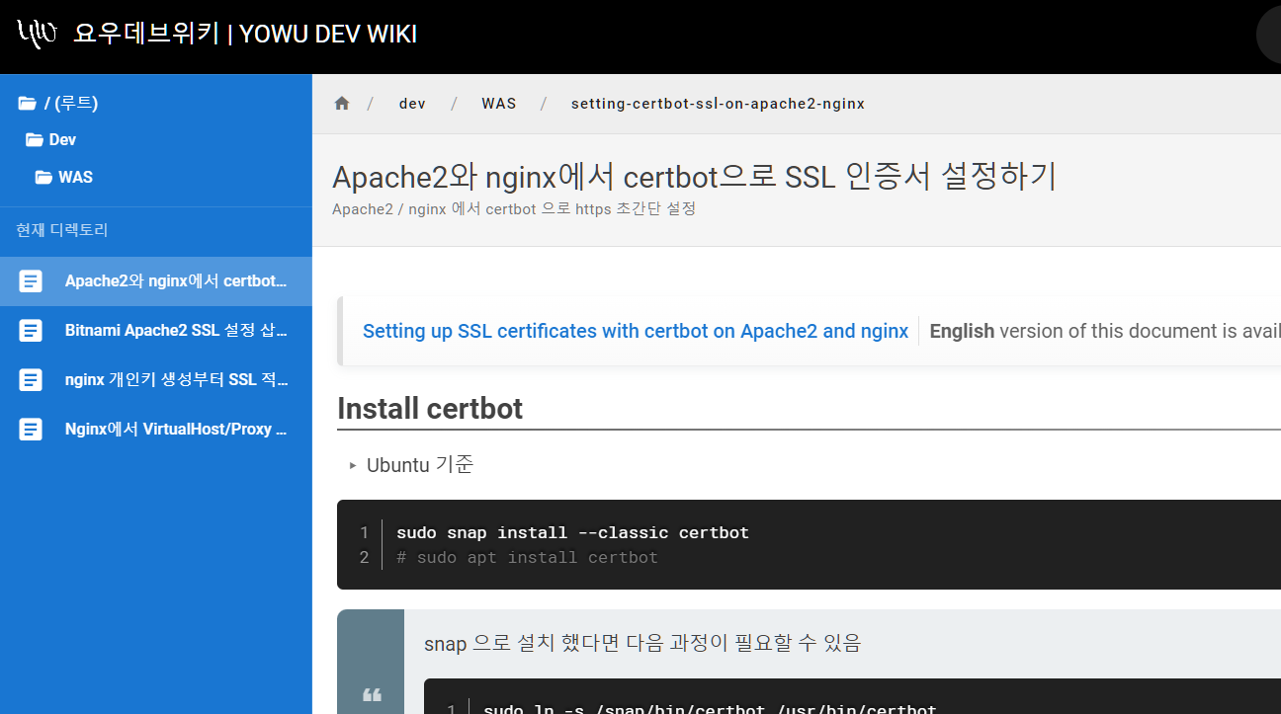
Task: Click the # sudo apt install certbot line
Action: 527,557
